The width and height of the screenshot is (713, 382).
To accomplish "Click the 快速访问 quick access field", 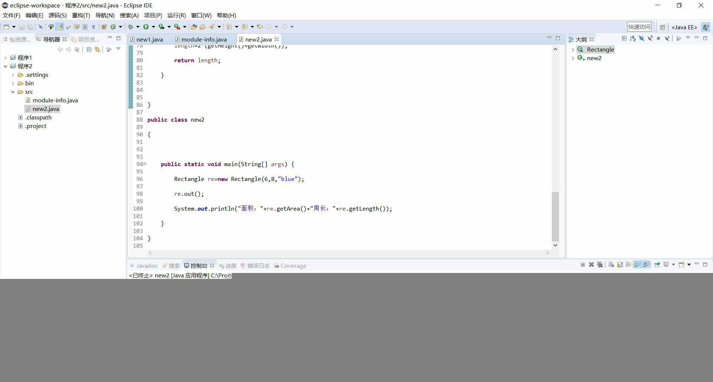I will pos(639,27).
